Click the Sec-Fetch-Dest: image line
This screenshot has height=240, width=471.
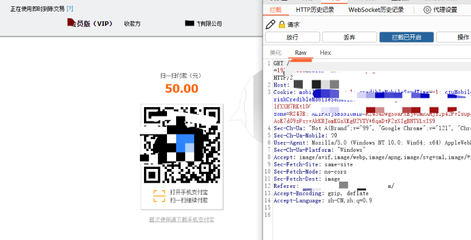307,179
